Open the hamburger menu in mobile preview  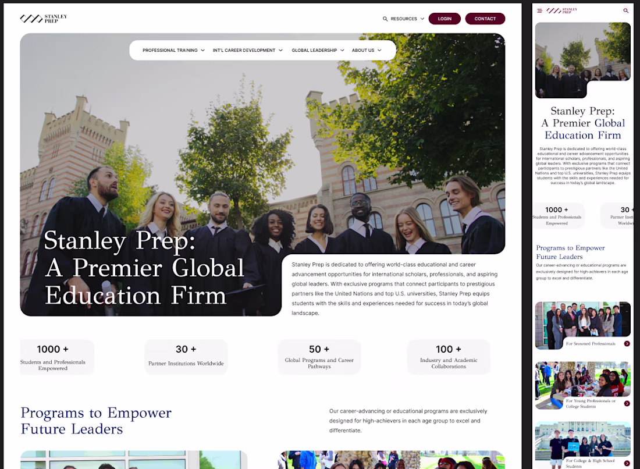coord(539,11)
